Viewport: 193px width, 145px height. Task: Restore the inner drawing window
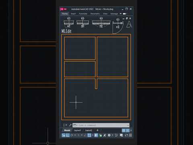tap(127, 19)
